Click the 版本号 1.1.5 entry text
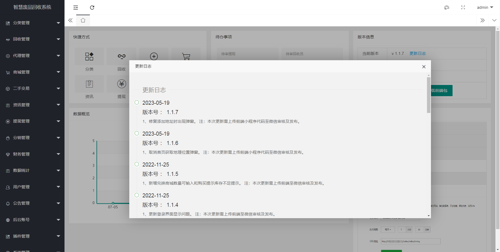 tap(160, 174)
